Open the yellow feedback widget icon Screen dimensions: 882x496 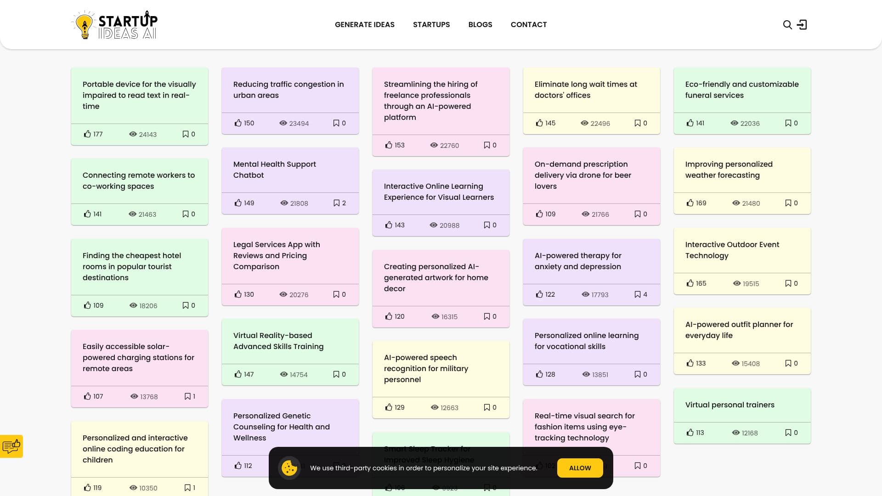[11, 446]
